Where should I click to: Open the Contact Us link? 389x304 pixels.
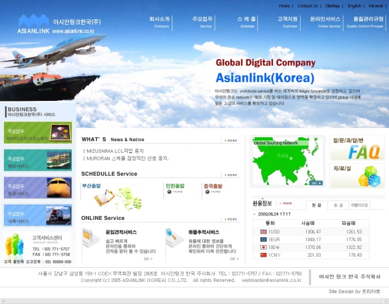(x=307, y=6)
